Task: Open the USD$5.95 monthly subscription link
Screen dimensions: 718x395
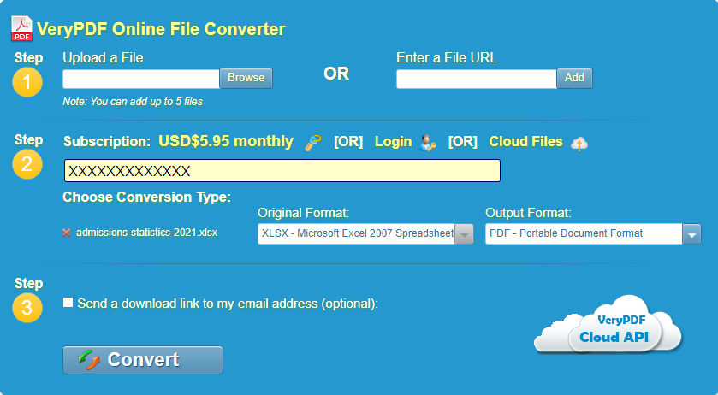Action: [226, 141]
